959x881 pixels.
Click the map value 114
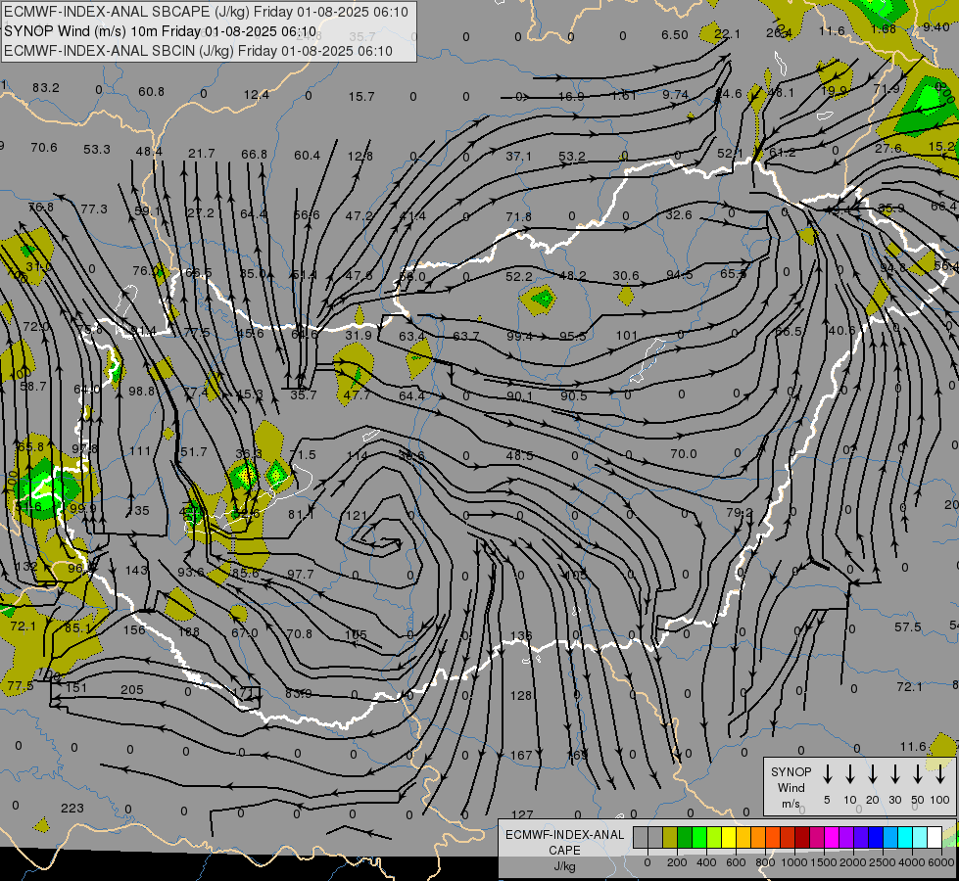358,455
